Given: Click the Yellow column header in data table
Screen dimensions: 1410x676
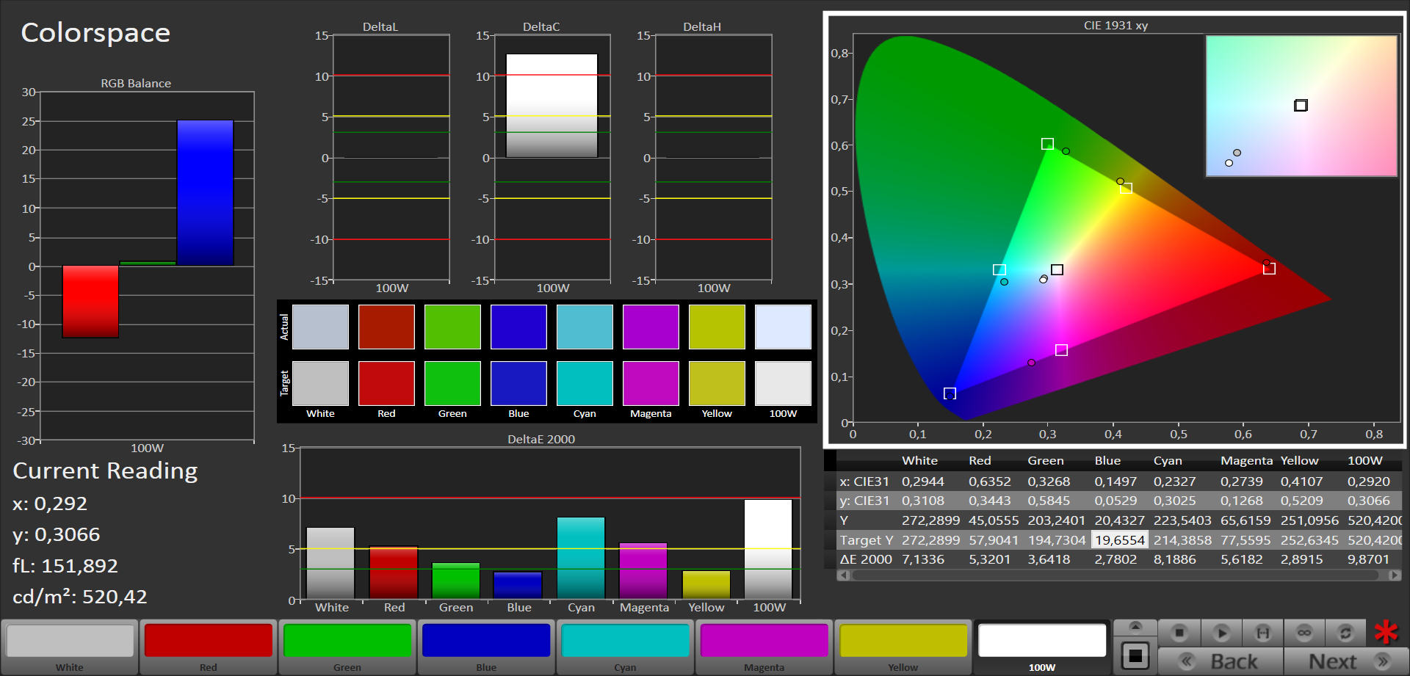Looking at the screenshot, I should pyautogui.click(x=1299, y=461).
